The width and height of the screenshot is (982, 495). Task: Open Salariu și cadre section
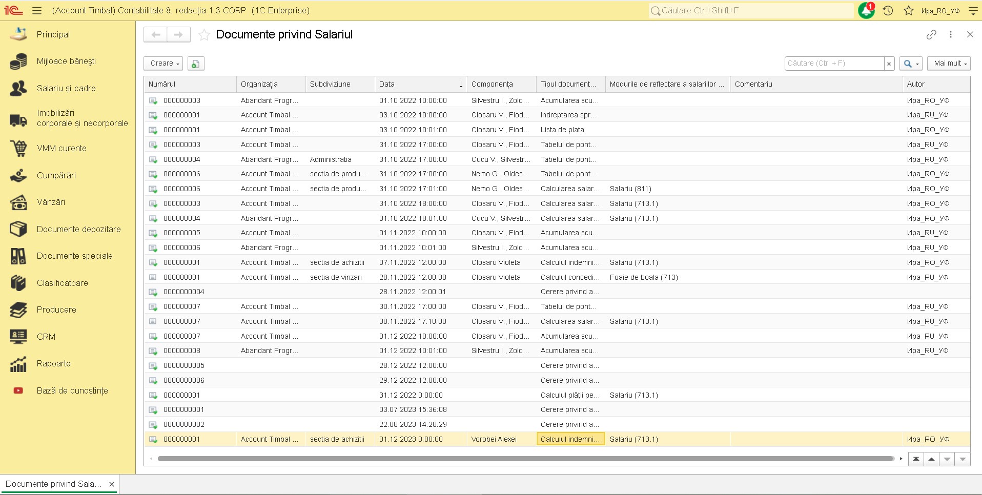point(66,88)
